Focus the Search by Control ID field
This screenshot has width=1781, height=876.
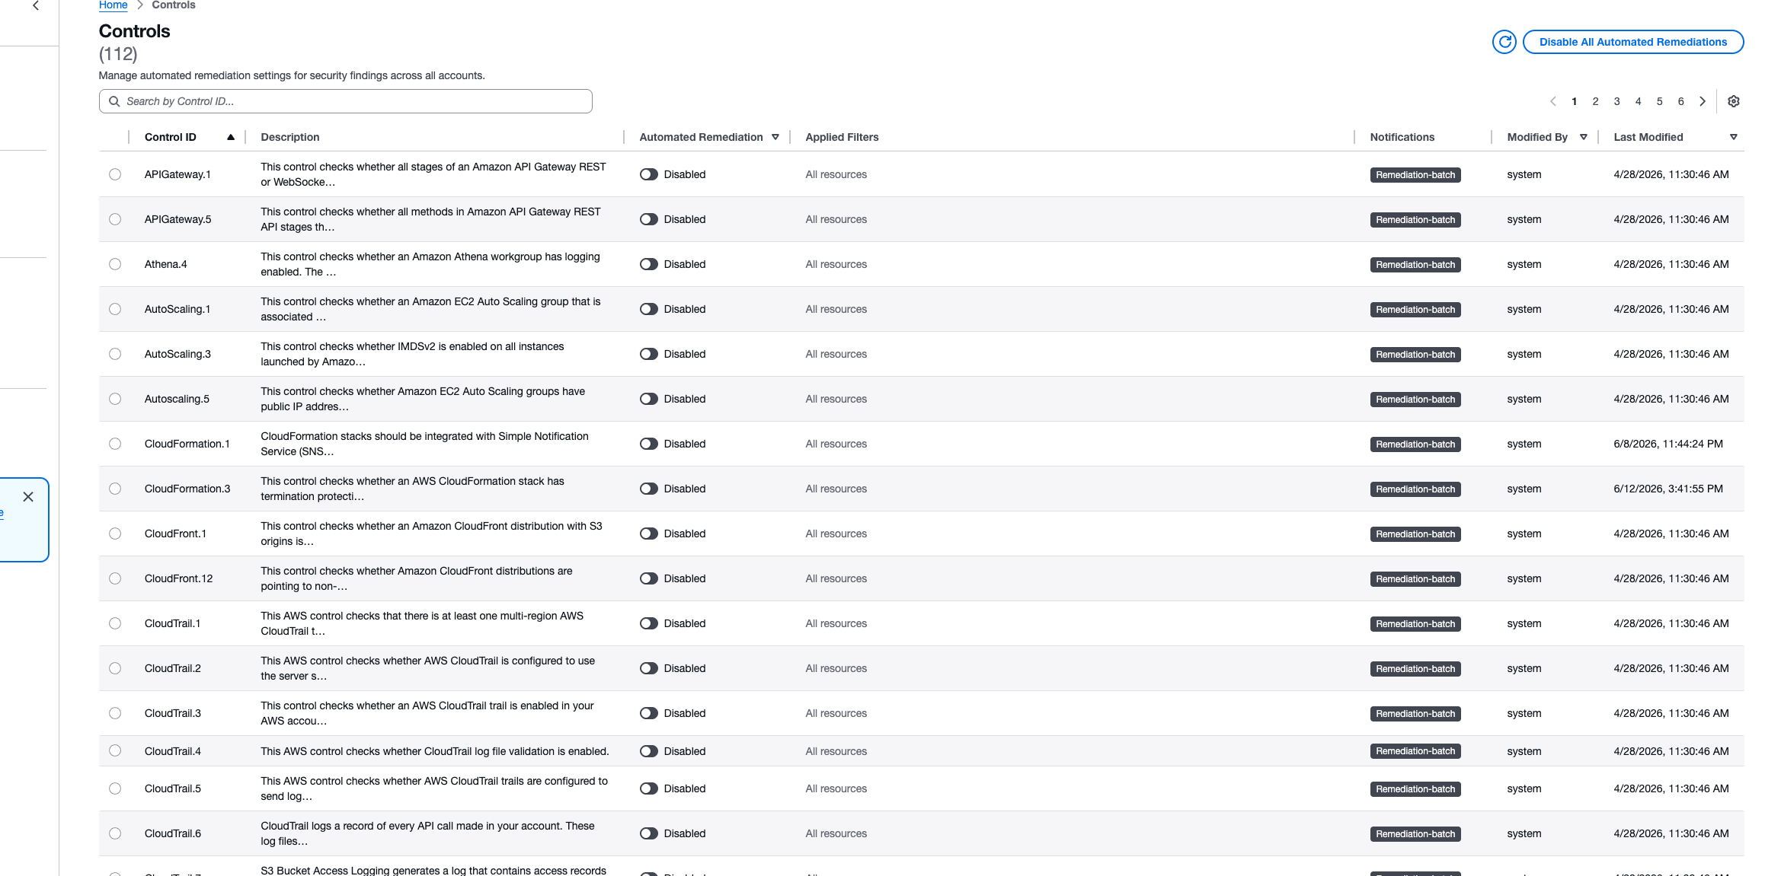pyautogui.click(x=345, y=101)
